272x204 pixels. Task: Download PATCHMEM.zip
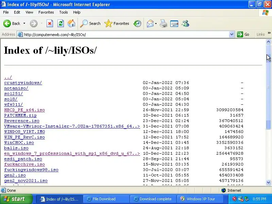coord(20,115)
